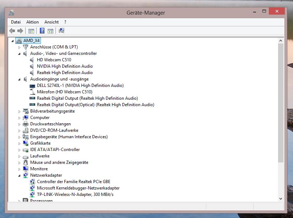The width and height of the screenshot is (293, 218).
Task: Select the DVD/CD-ROM-Laufwerke label
Action: pyautogui.click(x=54, y=130)
